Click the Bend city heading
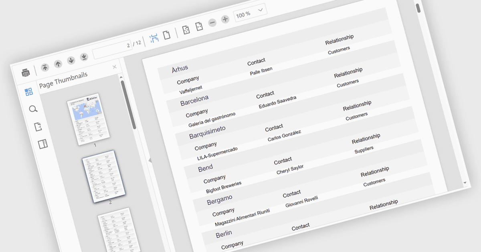481x252 pixels. coord(206,168)
